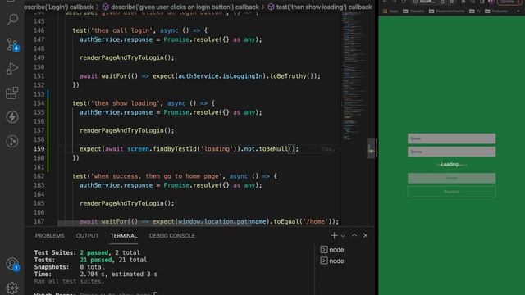
Task: Click findByTestId in line 159
Action: [x=175, y=149]
